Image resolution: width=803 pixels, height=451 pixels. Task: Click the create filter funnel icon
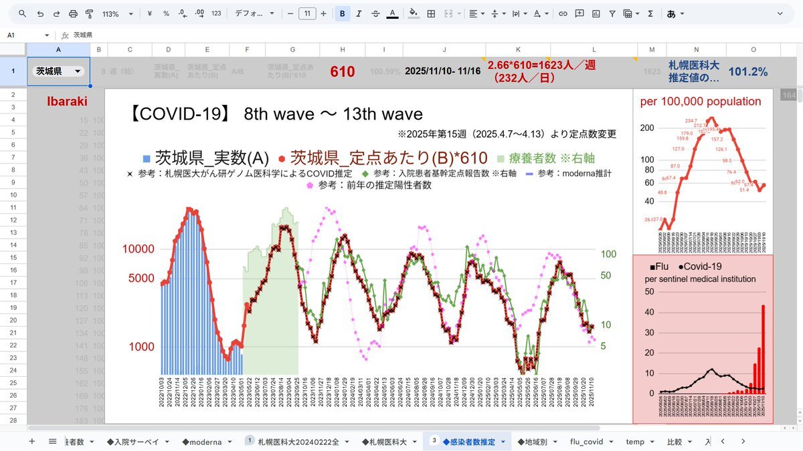(612, 13)
